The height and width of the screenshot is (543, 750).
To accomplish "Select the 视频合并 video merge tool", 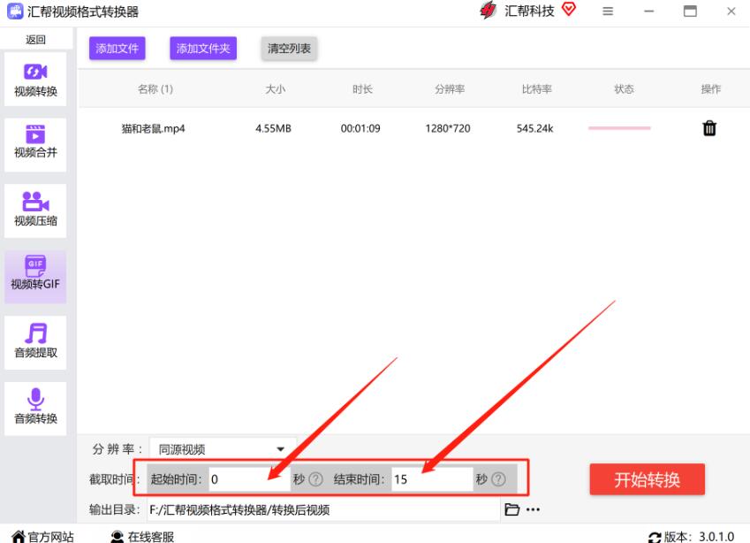I will [35, 141].
